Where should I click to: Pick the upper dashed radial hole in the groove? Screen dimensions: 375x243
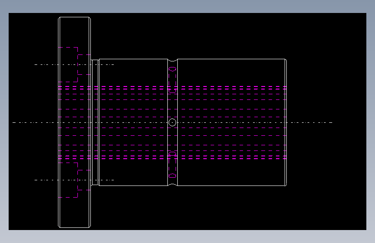click(x=173, y=80)
